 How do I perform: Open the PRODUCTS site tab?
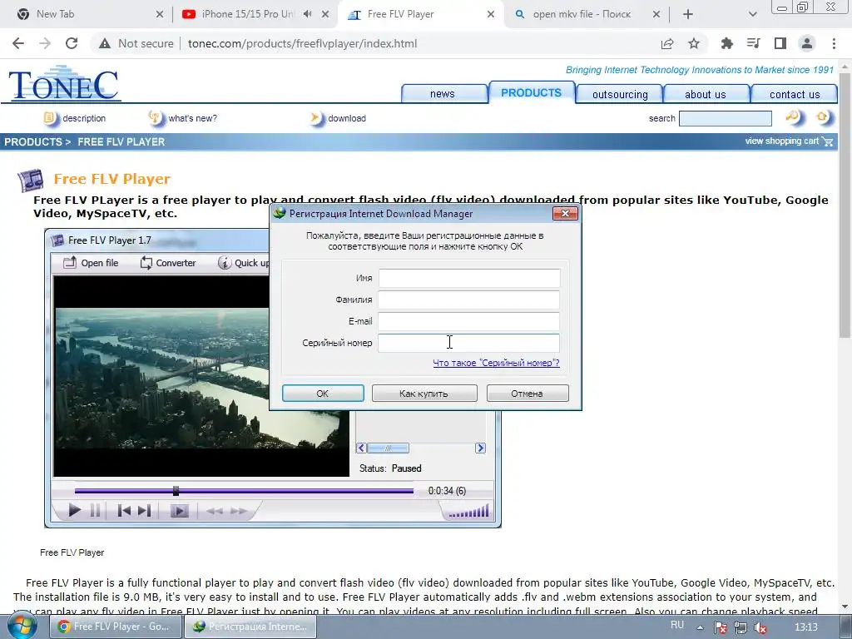click(532, 92)
